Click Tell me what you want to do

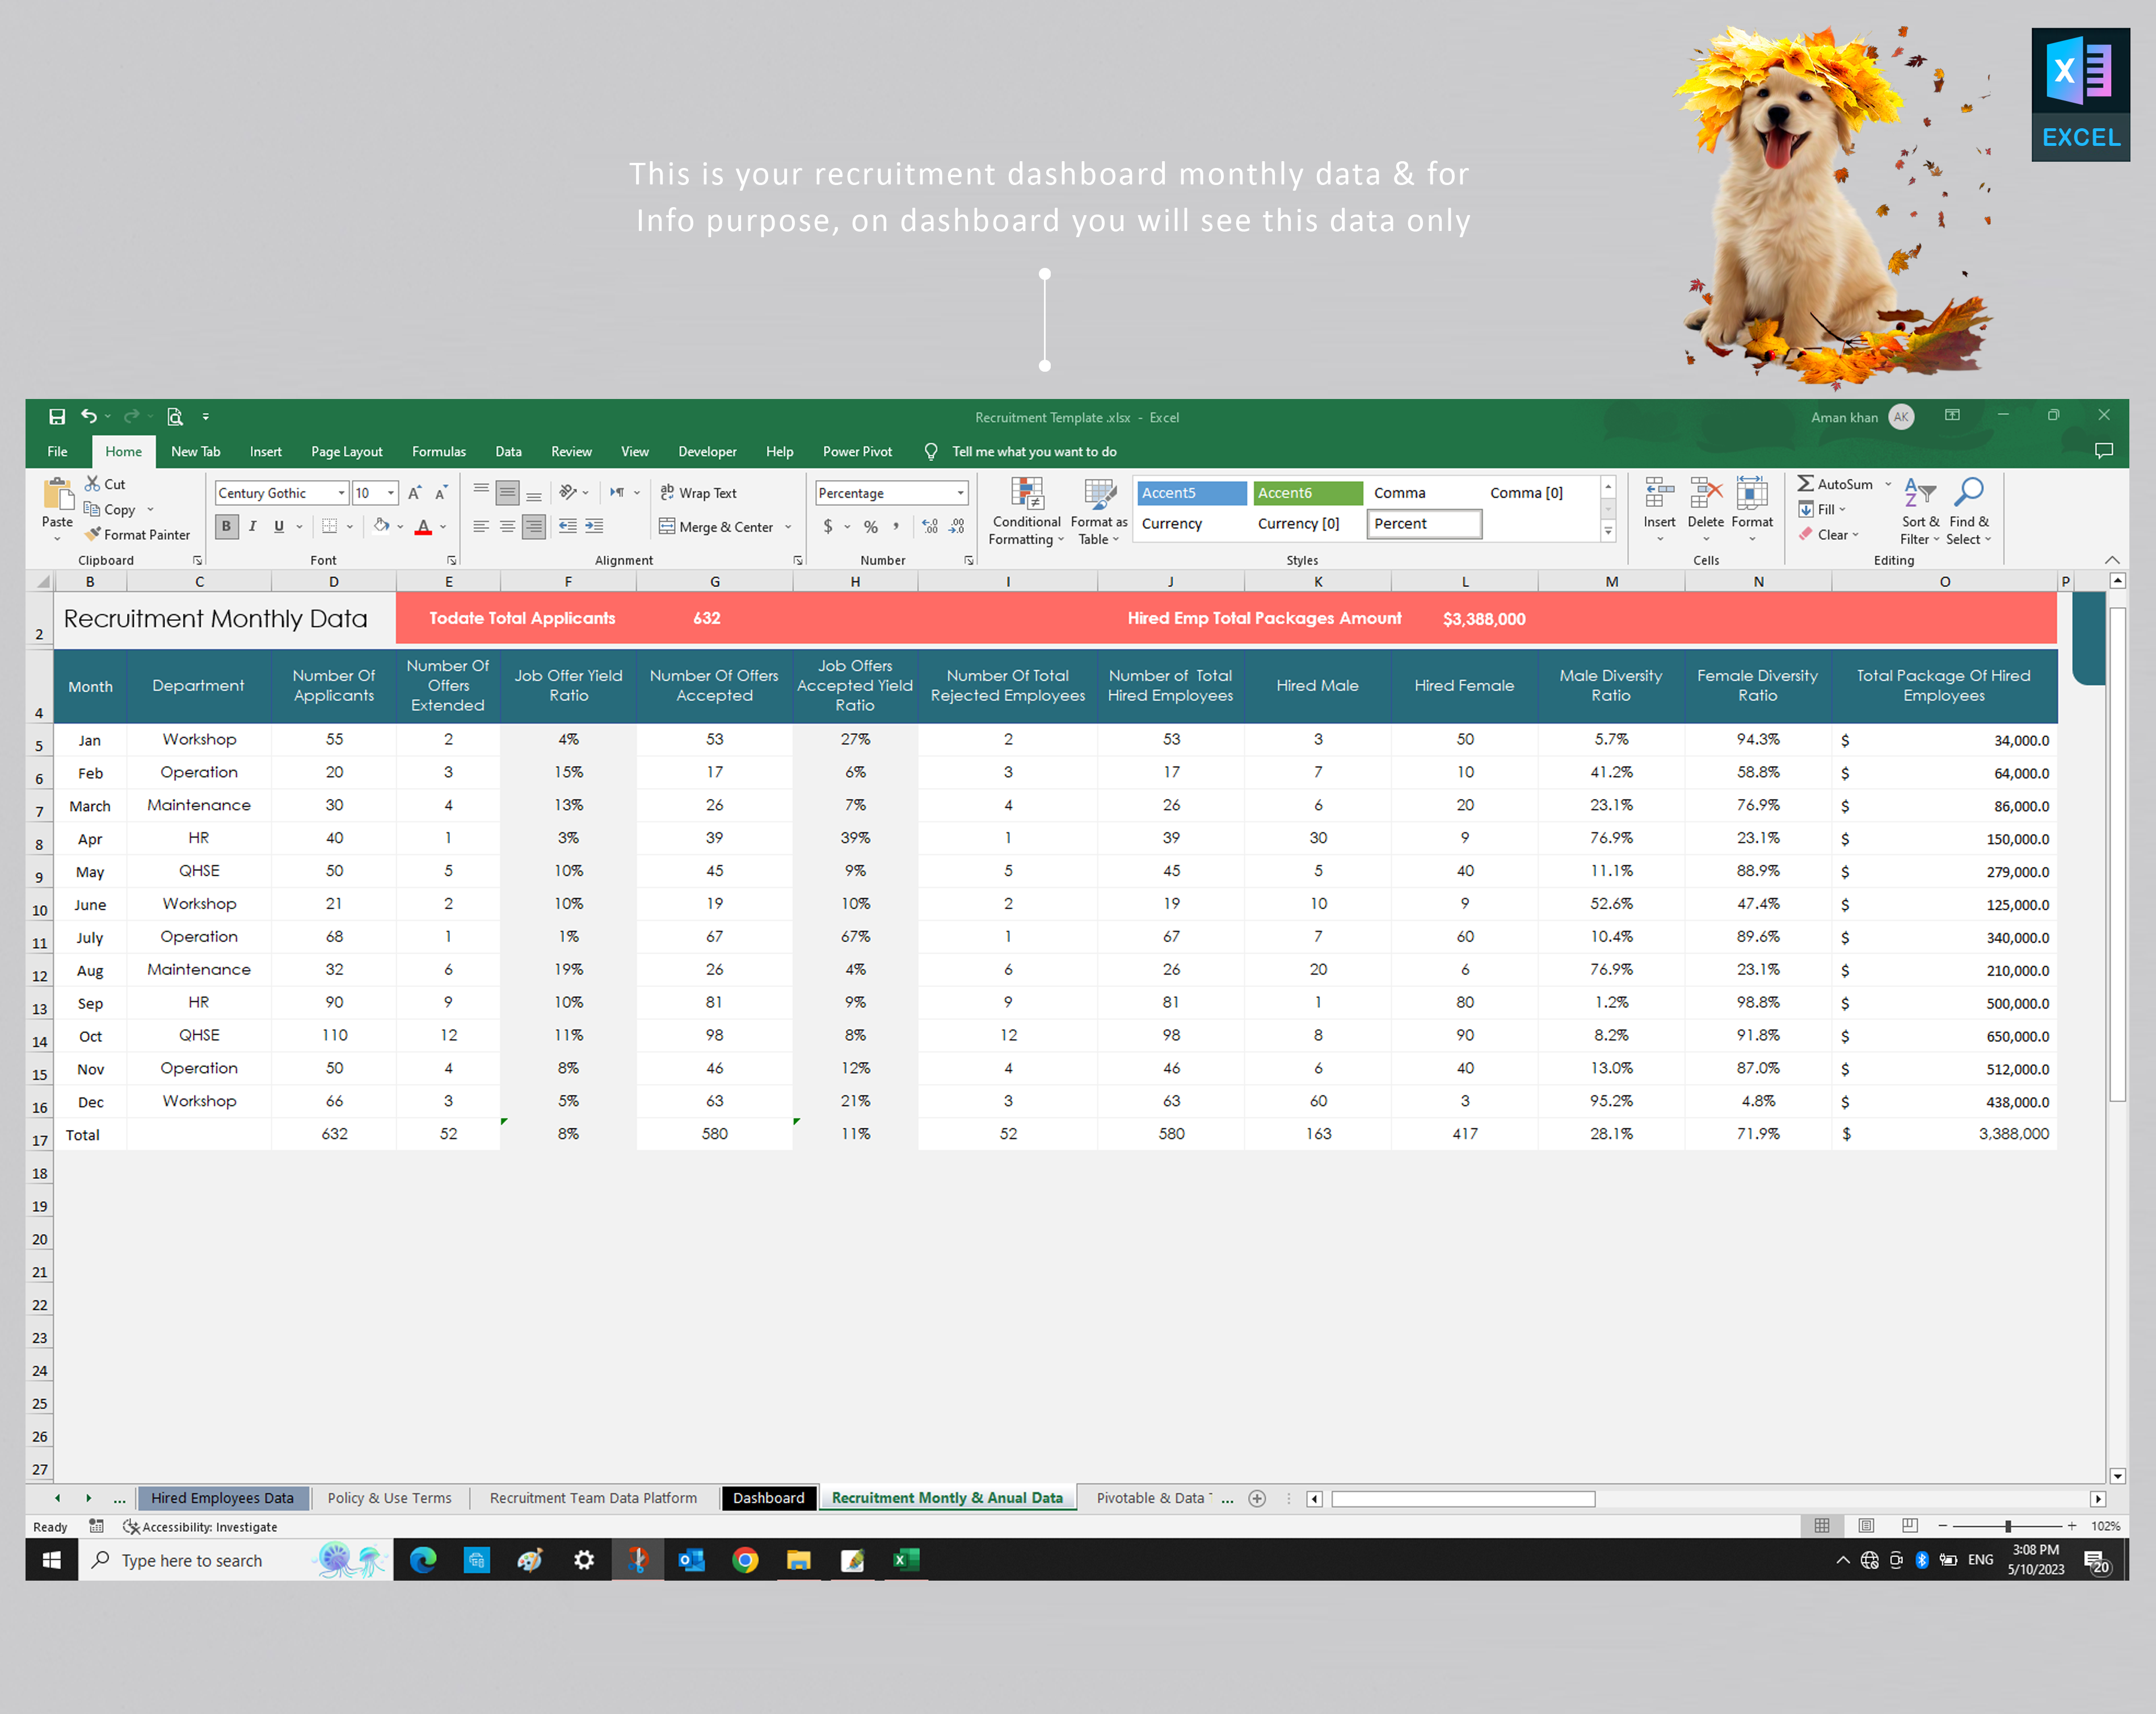pos(1033,451)
